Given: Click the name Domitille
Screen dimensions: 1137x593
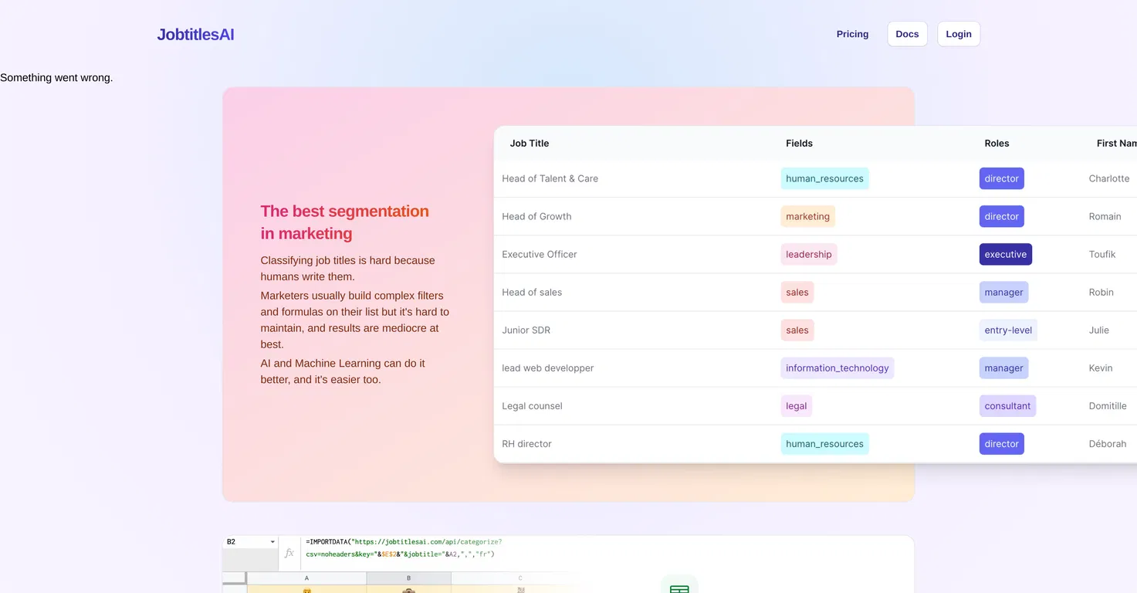Looking at the screenshot, I should [x=1108, y=405].
